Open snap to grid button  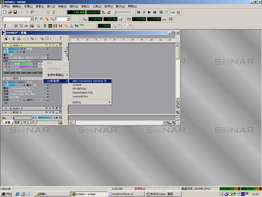(47, 39)
